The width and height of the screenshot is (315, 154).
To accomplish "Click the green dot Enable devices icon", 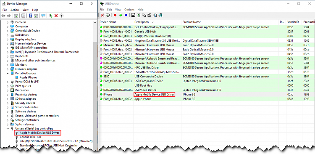I will (x=121, y=15).
